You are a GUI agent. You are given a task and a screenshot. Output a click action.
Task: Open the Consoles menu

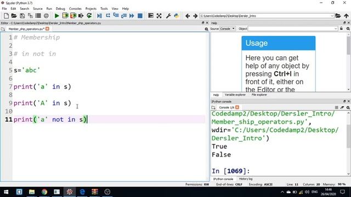coord(75,9)
